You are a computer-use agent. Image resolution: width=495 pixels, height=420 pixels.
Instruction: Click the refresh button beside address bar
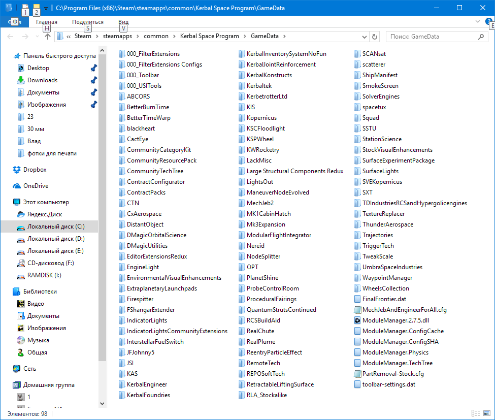click(375, 37)
